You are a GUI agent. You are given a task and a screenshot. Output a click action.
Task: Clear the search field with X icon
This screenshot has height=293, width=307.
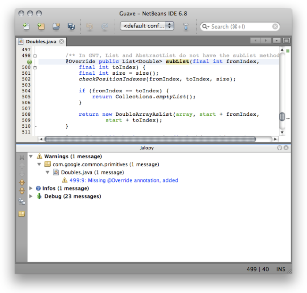pyautogui.click(x=275, y=26)
